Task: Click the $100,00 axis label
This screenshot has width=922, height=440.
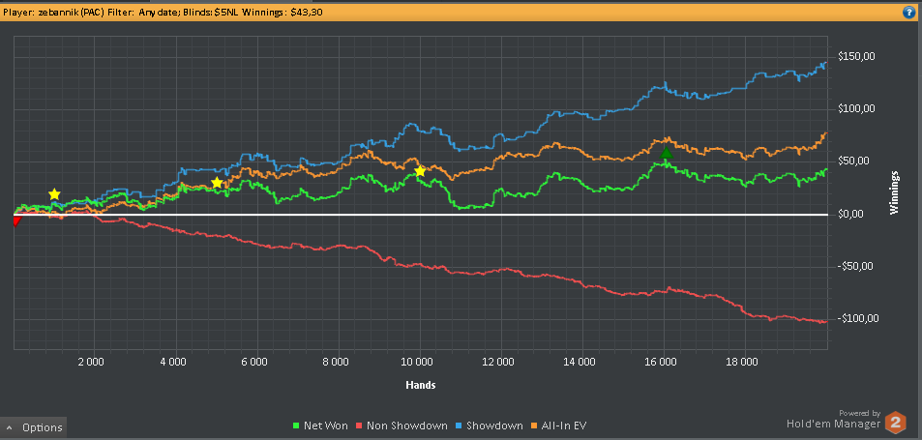Action: pyautogui.click(x=859, y=108)
